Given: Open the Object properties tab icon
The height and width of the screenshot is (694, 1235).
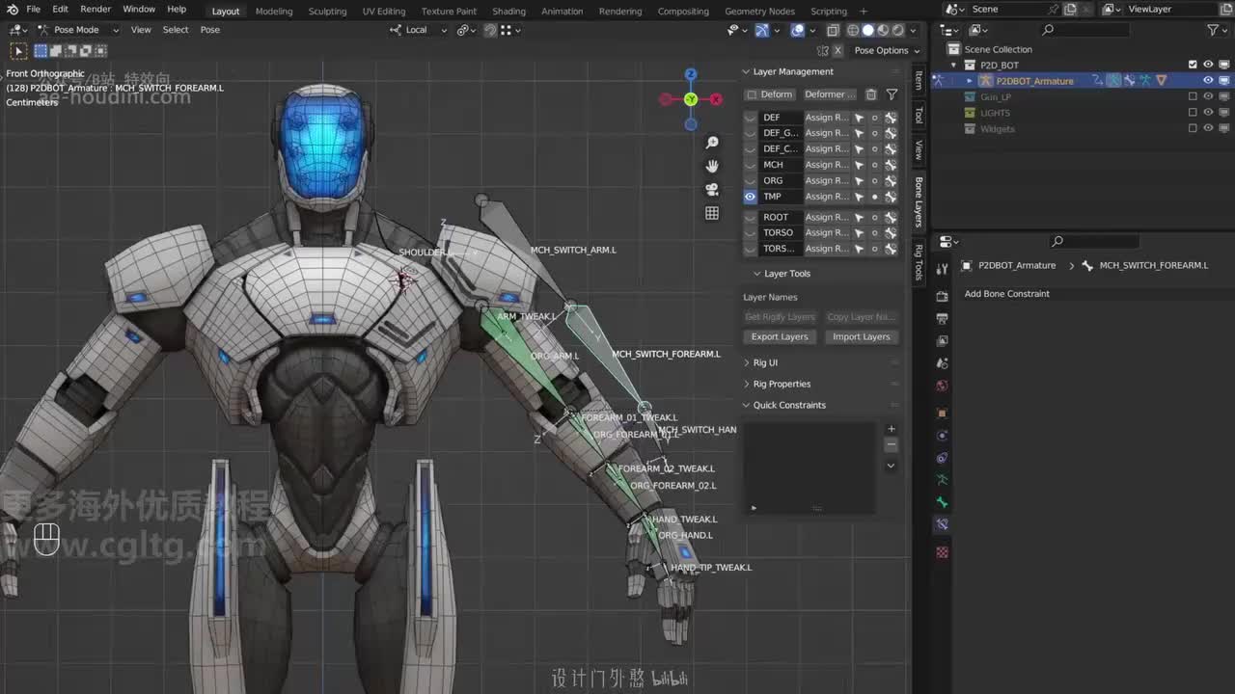Looking at the screenshot, I should pos(943,413).
